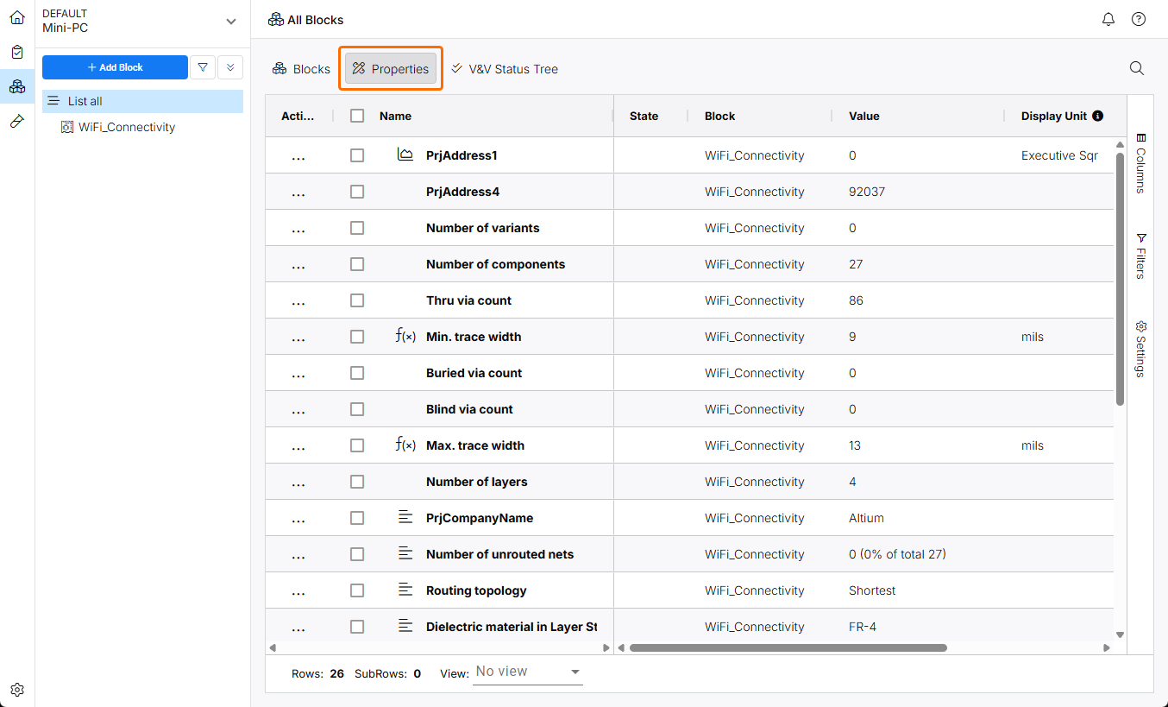Open the V&V Status Tree tab

coord(505,69)
